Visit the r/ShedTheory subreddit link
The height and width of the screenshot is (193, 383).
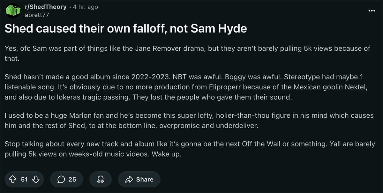[x=46, y=7]
